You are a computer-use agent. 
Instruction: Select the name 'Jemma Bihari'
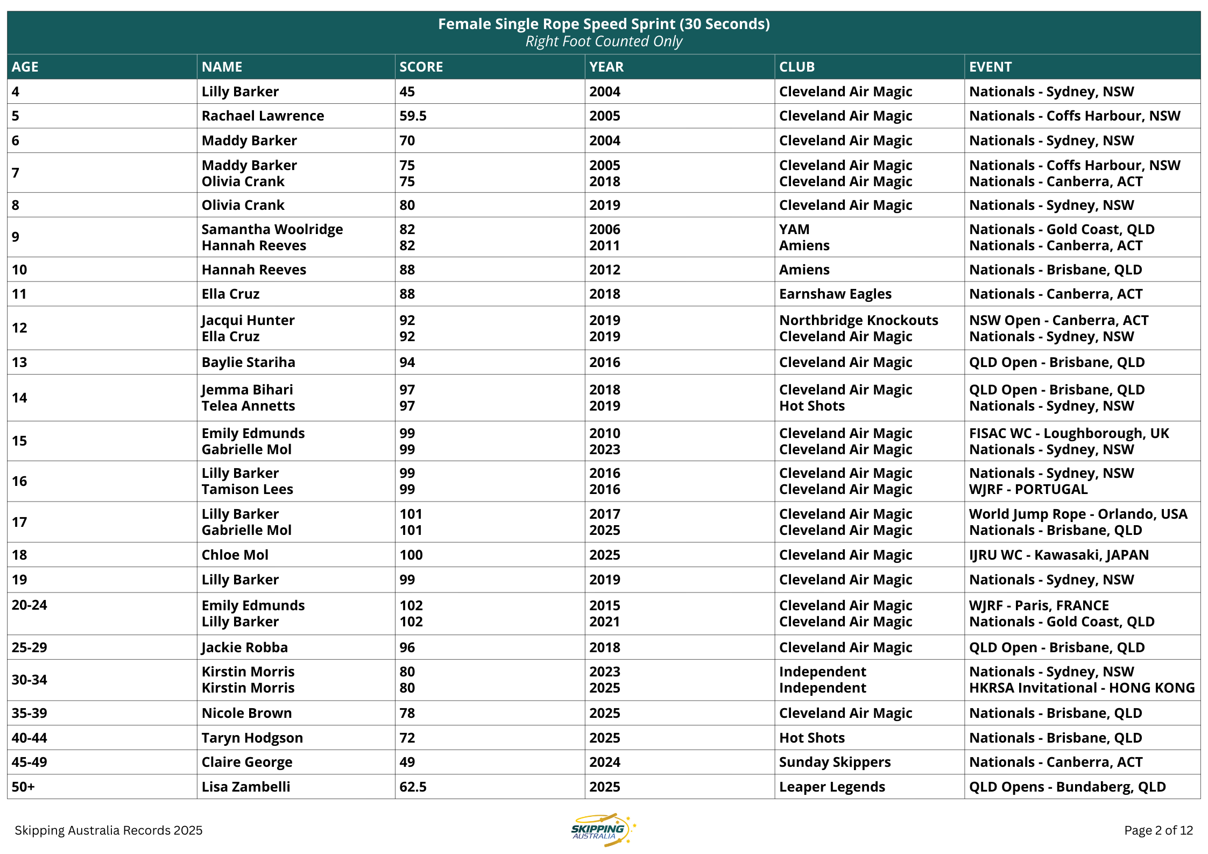pyautogui.click(x=247, y=390)
